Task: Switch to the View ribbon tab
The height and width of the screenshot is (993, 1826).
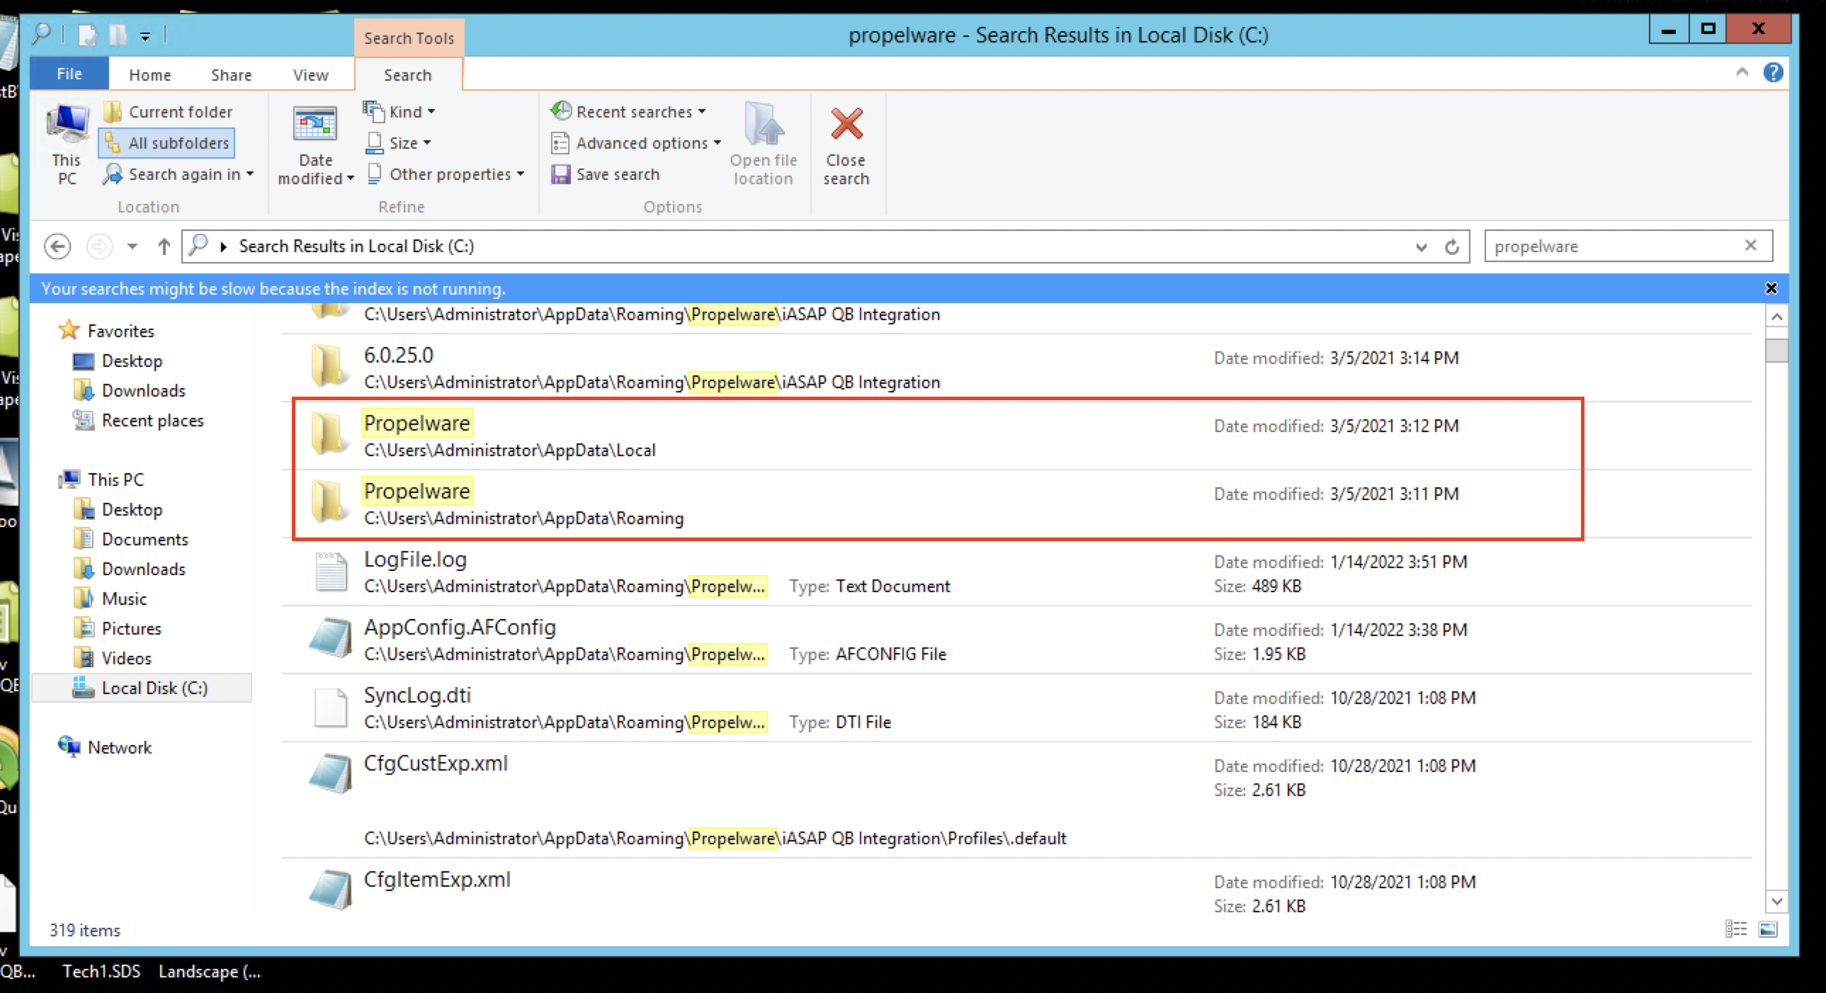Action: coord(310,74)
